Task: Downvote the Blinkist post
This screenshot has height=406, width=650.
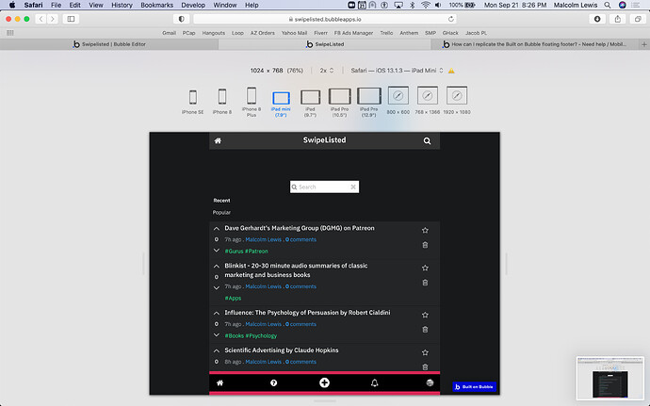Action: 217,287
